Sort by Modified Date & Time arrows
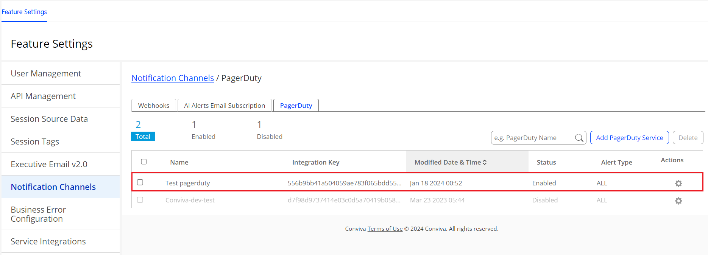 point(485,162)
